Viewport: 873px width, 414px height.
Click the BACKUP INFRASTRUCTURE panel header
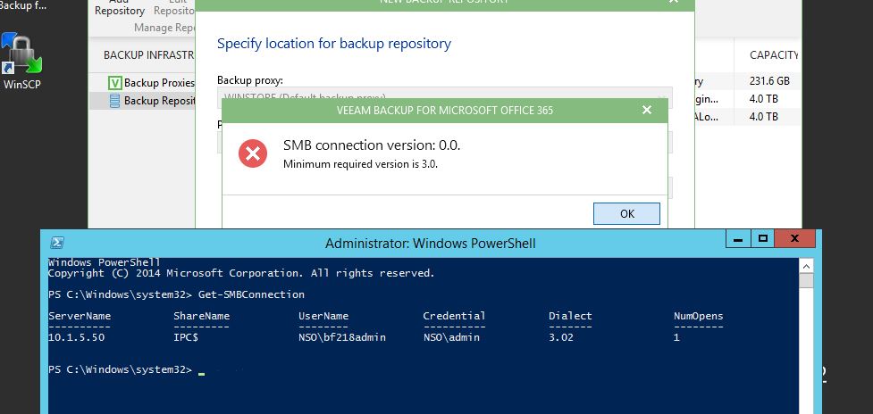coord(148,55)
